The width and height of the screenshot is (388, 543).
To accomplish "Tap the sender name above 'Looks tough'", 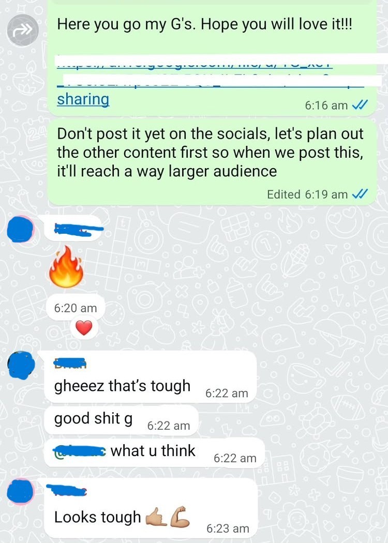I will (x=67, y=490).
